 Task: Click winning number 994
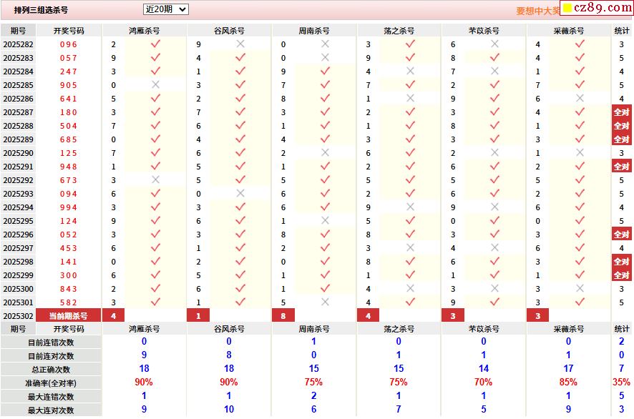(68, 207)
